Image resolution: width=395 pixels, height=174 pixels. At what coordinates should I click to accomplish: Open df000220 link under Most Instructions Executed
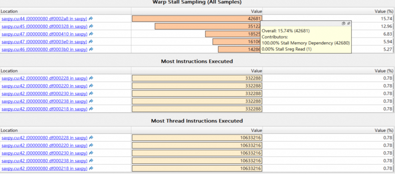click(x=44, y=86)
